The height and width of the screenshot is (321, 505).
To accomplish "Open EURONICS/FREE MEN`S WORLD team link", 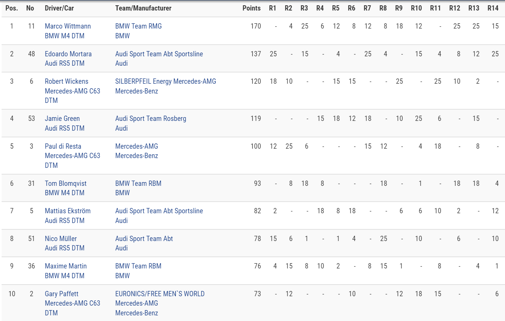I will (x=160, y=294).
